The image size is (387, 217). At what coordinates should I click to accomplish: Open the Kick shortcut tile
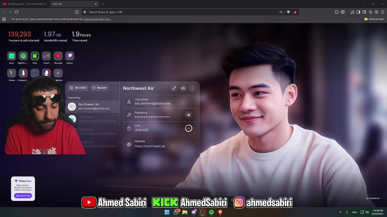tap(35, 56)
